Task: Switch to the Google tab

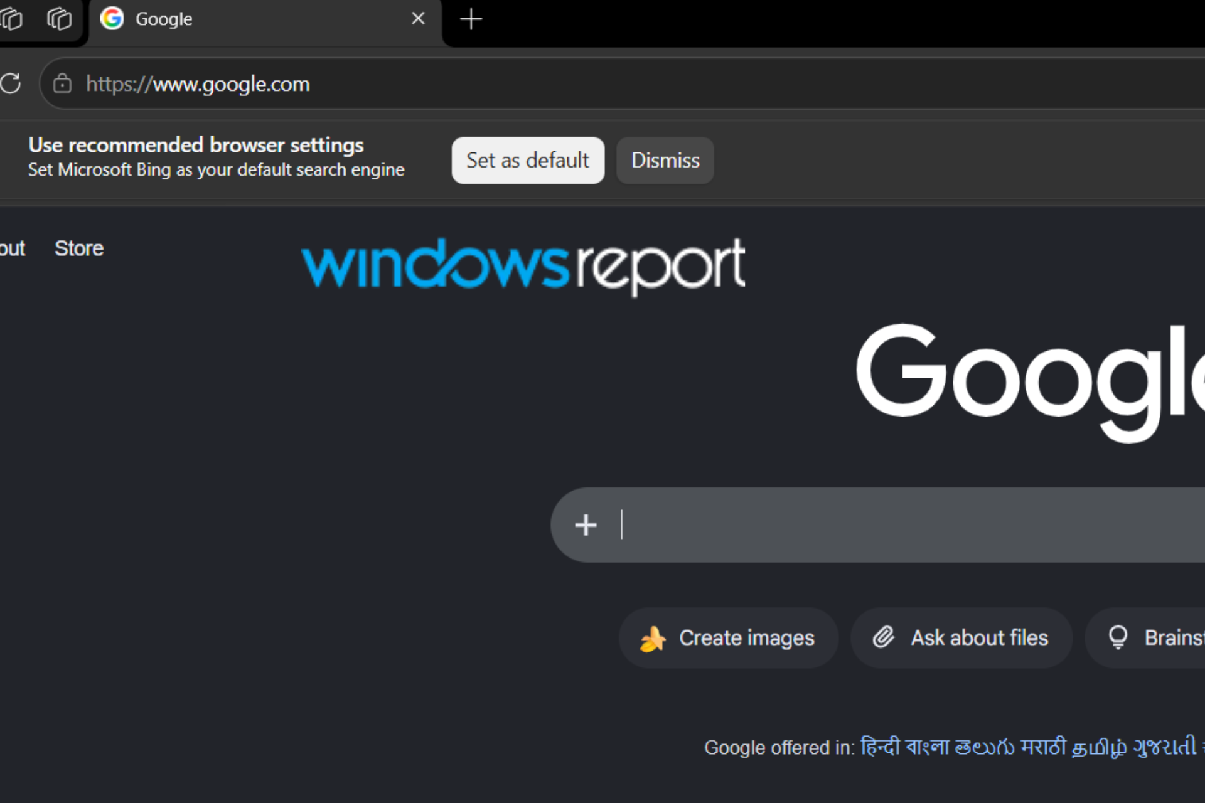Action: coord(265,19)
